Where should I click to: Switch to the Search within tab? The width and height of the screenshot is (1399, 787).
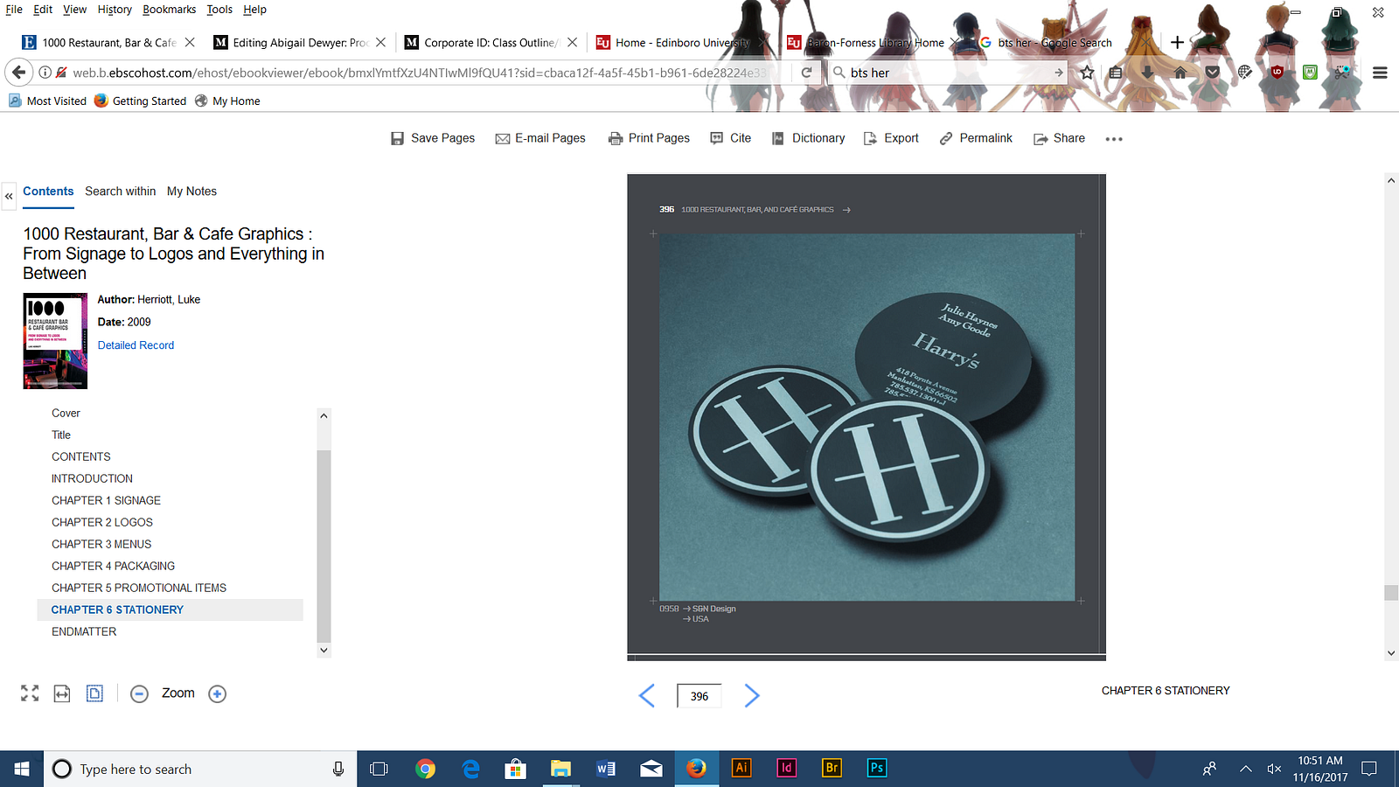tap(121, 192)
